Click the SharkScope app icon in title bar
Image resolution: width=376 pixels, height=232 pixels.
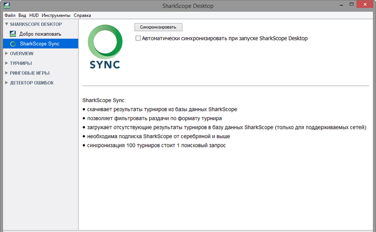click(7, 6)
